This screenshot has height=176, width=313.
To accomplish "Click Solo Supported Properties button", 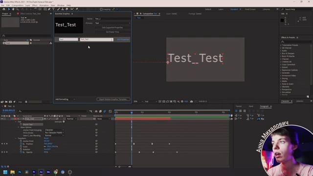I will (x=112, y=27).
